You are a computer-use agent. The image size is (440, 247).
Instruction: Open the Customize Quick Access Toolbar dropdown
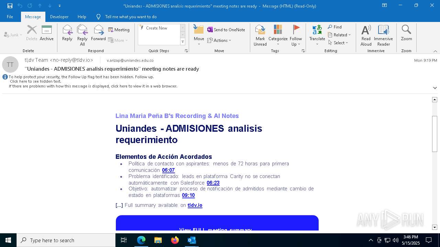click(x=60, y=6)
